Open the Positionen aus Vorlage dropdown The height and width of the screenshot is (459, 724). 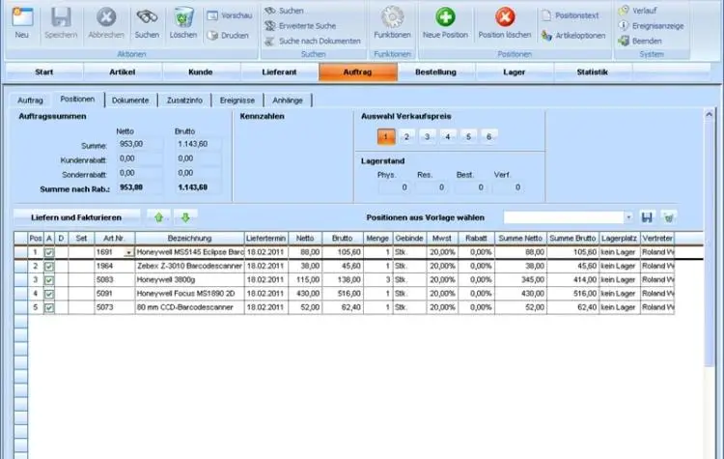click(x=629, y=217)
